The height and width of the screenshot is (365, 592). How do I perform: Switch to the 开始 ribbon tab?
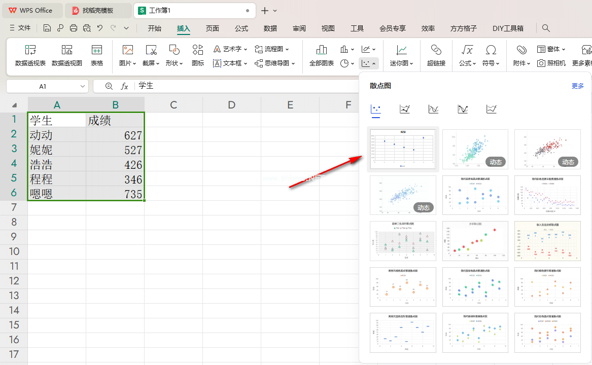pyautogui.click(x=154, y=28)
